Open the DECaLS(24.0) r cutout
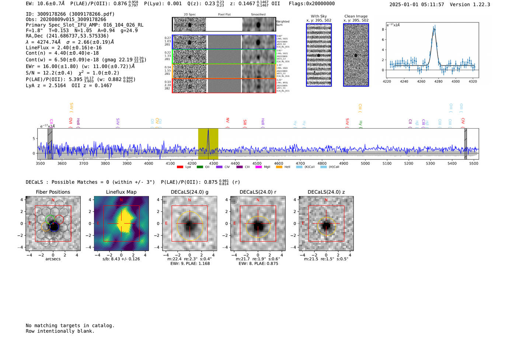The width and height of the screenshot is (516, 351). [x=258, y=224]
